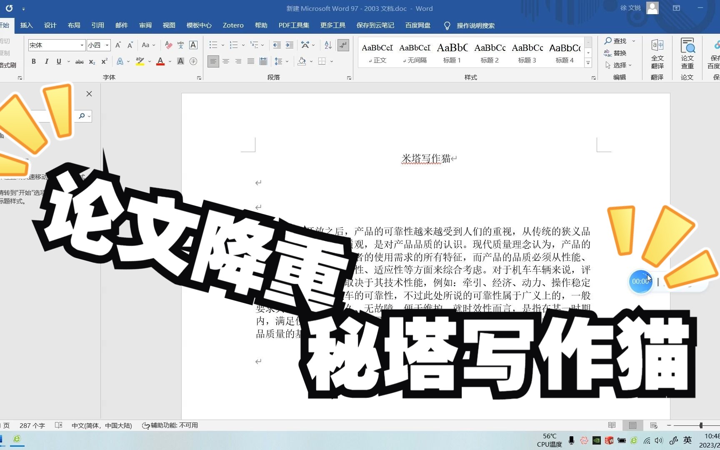Image resolution: width=720 pixels, height=450 pixels.
Task: Close the navigation pane
Action: click(x=89, y=94)
